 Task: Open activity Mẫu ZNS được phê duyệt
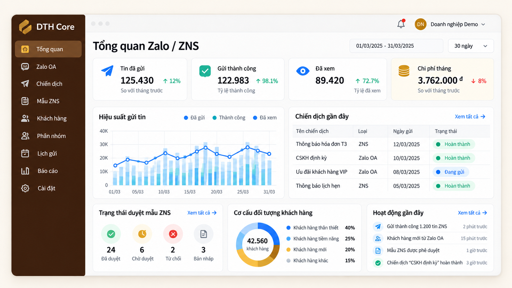tap(430, 251)
